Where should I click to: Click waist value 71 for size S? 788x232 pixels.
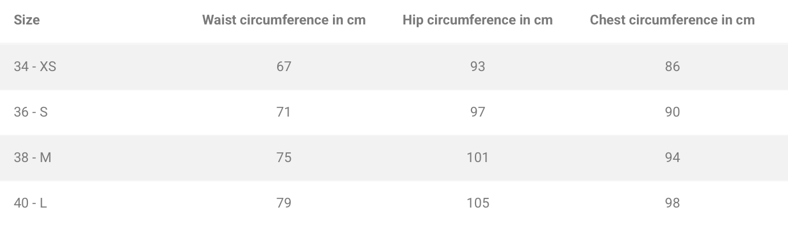[284, 112]
